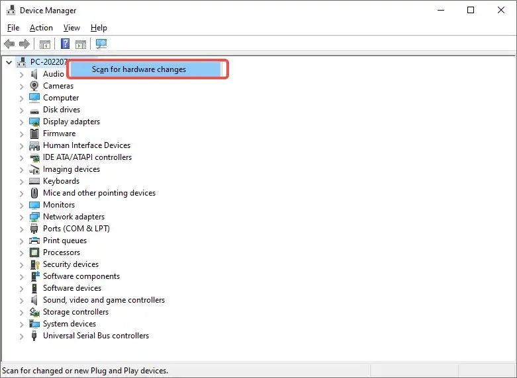Select Sound, video and game controllers
Image resolution: width=517 pixels, height=378 pixels.
(104, 300)
